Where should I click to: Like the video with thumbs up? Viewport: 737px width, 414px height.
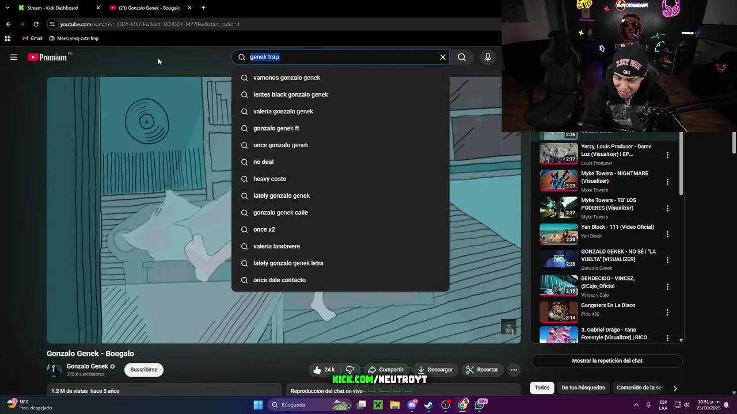coord(323,370)
